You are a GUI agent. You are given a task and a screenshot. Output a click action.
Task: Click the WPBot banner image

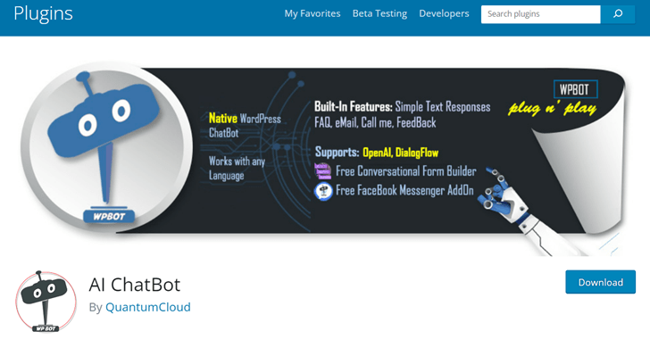tap(324, 159)
